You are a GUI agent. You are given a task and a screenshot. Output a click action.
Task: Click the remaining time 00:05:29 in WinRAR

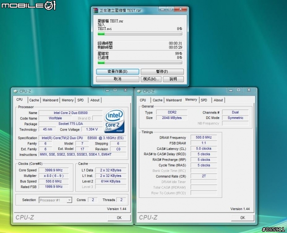coord(175,47)
